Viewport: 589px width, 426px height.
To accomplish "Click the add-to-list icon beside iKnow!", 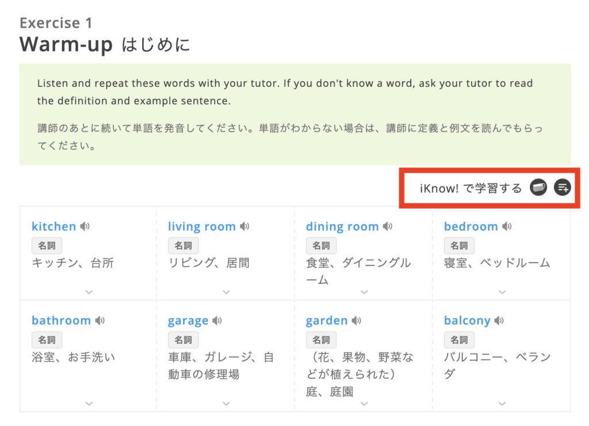I will (562, 188).
